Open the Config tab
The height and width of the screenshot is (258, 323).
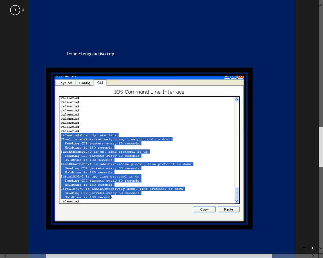coord(85,83)
